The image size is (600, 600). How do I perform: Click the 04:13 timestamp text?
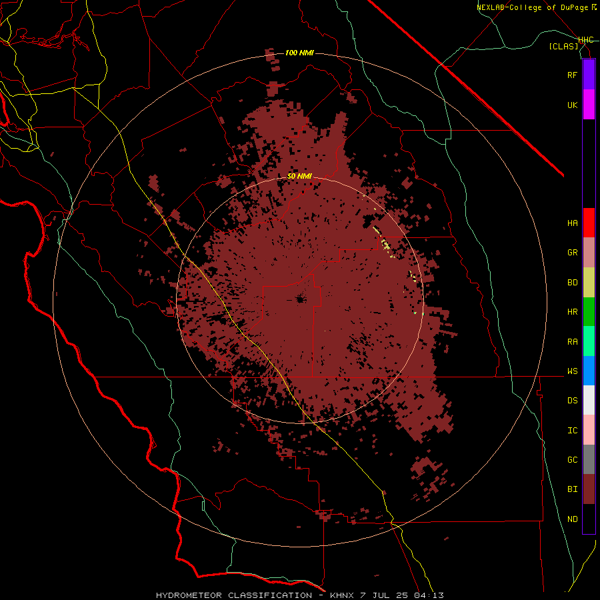pyautogui.click(x=429, y=595)
